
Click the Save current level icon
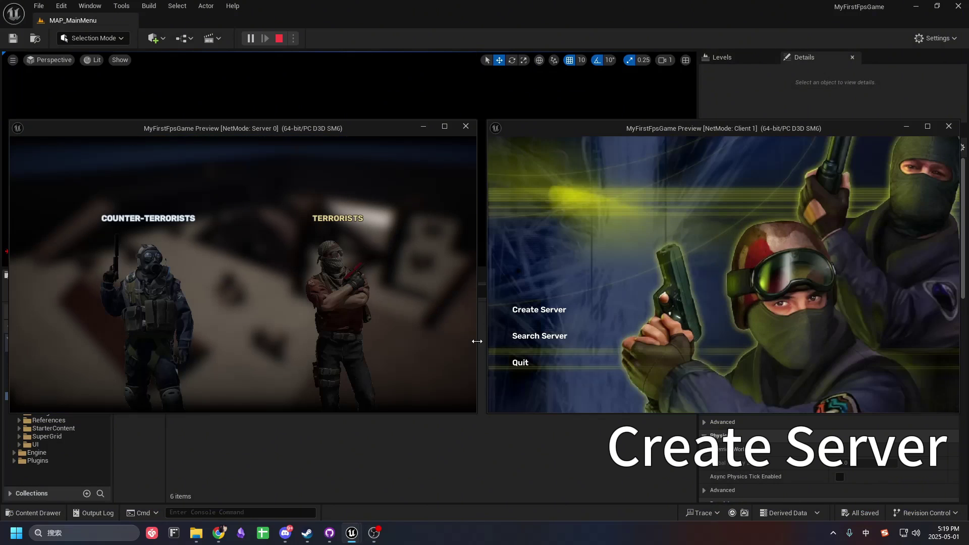coord(13,38)
